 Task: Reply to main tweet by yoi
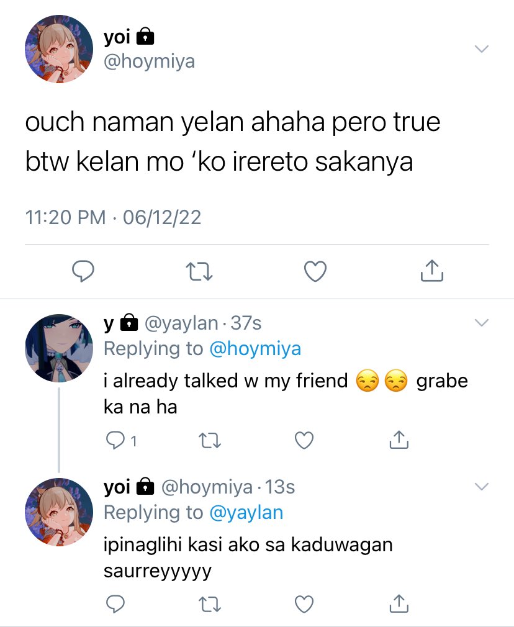coord(83,271)
